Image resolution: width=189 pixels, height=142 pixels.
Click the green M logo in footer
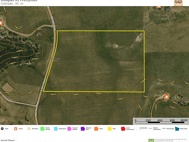click(151, 141)
